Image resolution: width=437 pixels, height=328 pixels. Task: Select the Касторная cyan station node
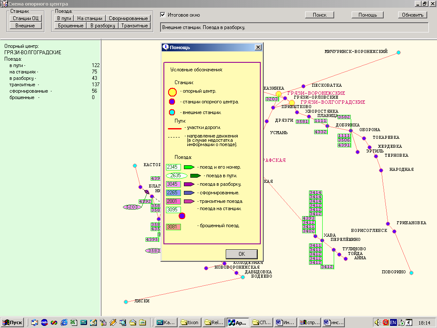tap(135, 166)
